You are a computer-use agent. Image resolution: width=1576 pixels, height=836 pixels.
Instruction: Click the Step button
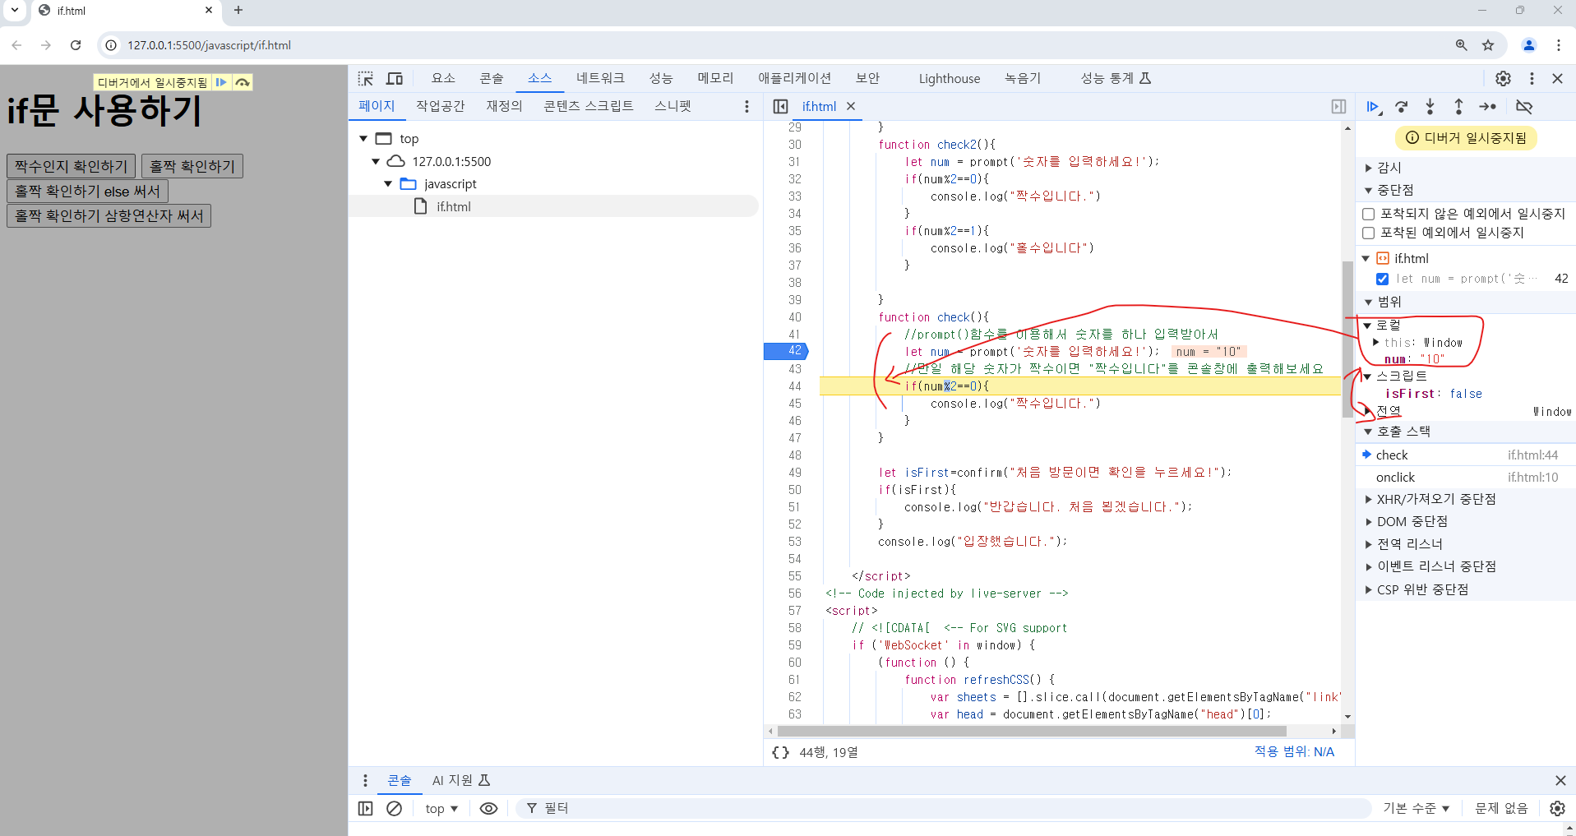pos(1487,107)
